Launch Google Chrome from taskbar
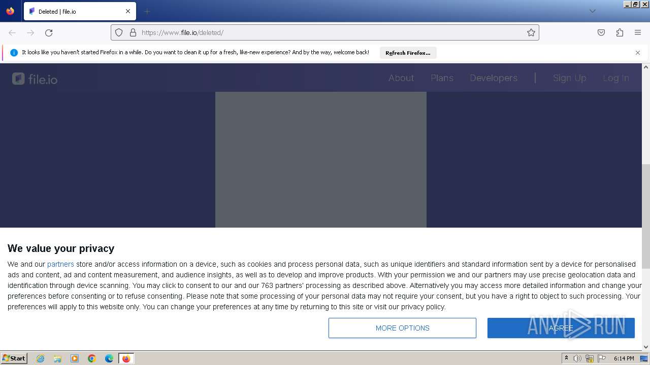 pyautogui.click(x=92, y=358)
